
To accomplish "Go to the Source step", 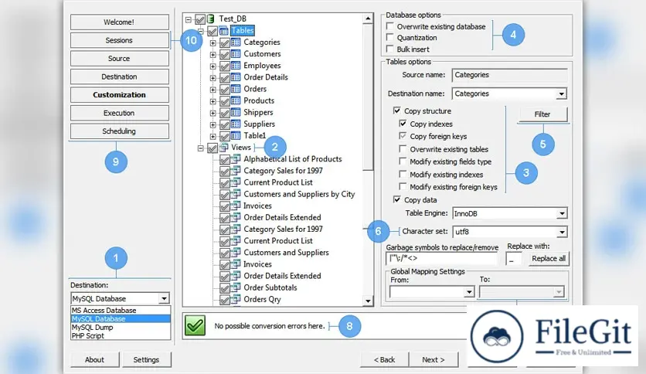I will (120, 59).
